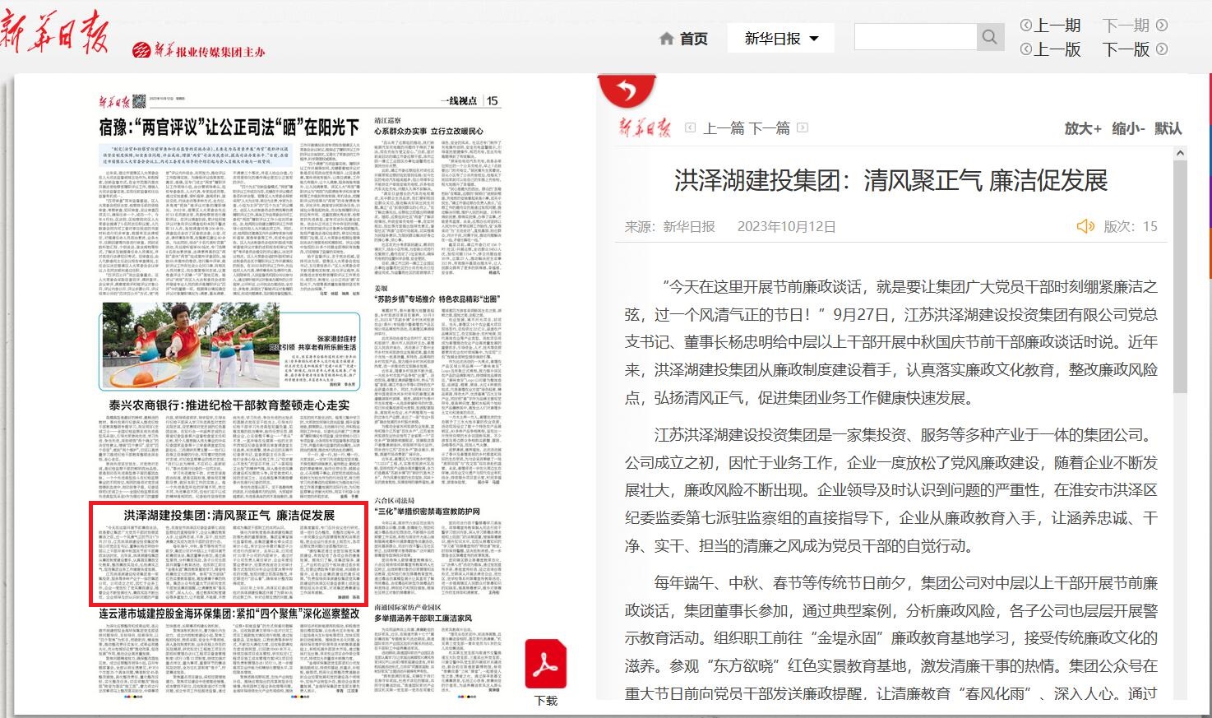Open "苏韵乡情"专场推介 article on page
Image resolution: width=1212 pixels, height=718 pixels.
click(436, 299)
